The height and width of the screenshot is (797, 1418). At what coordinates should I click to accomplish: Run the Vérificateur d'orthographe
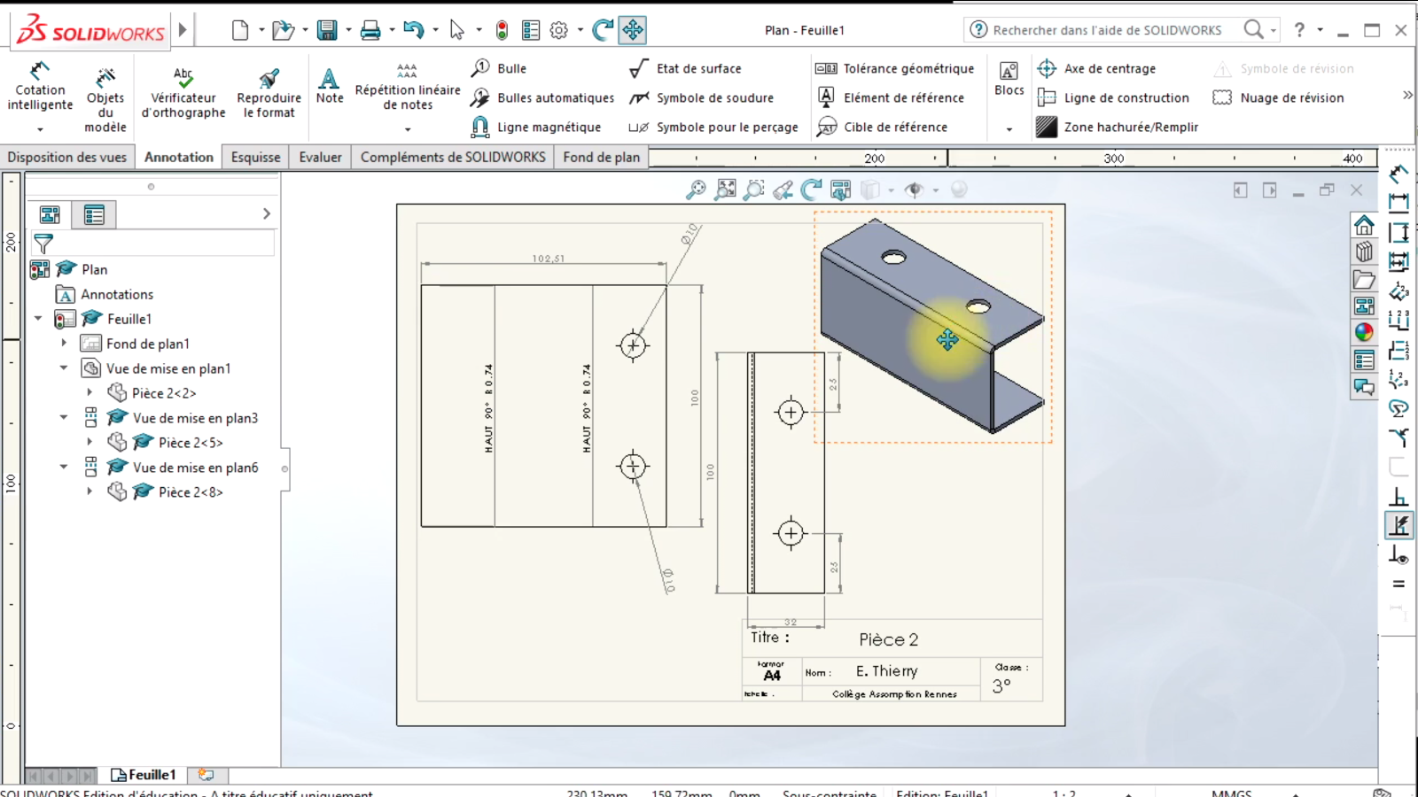183,92
